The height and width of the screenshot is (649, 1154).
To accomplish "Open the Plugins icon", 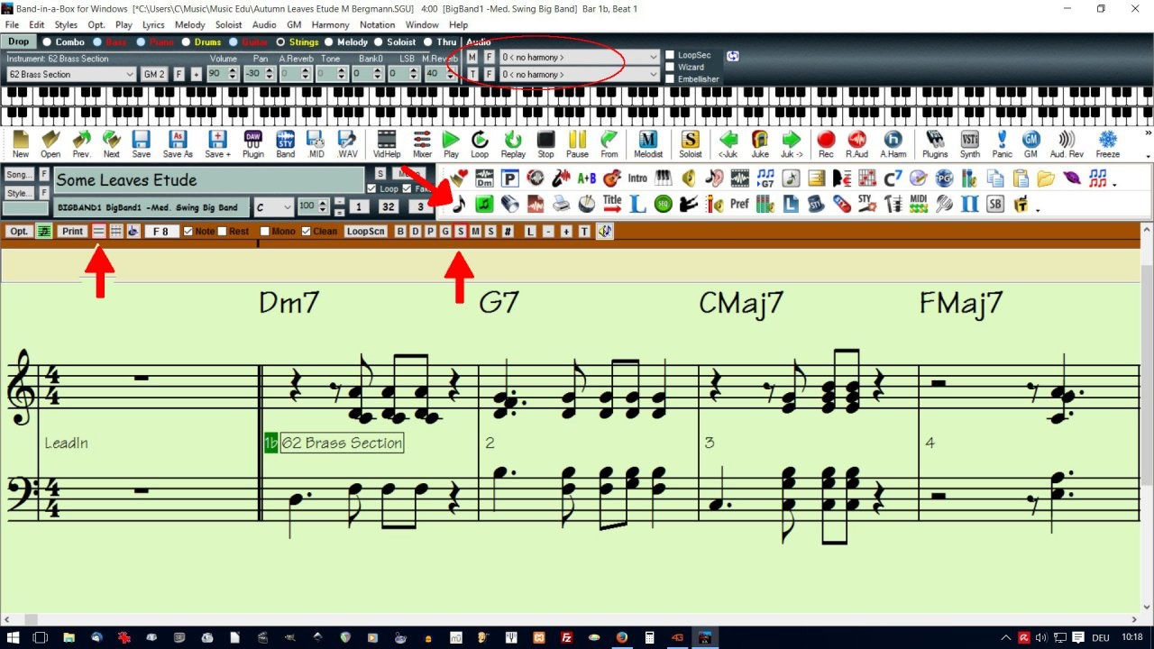I will click(935, 144).
